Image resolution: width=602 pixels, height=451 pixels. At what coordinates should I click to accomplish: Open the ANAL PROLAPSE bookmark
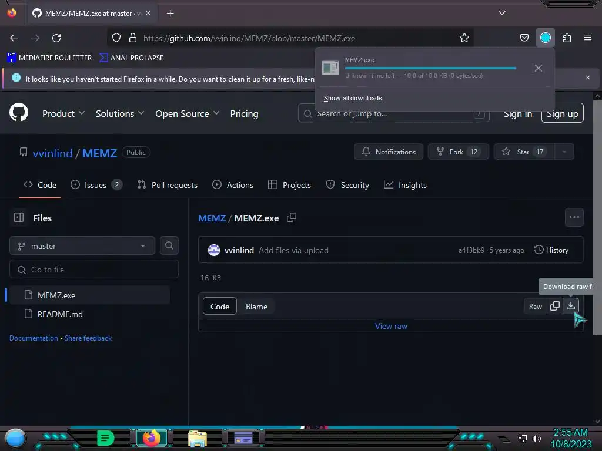(131, 58)
